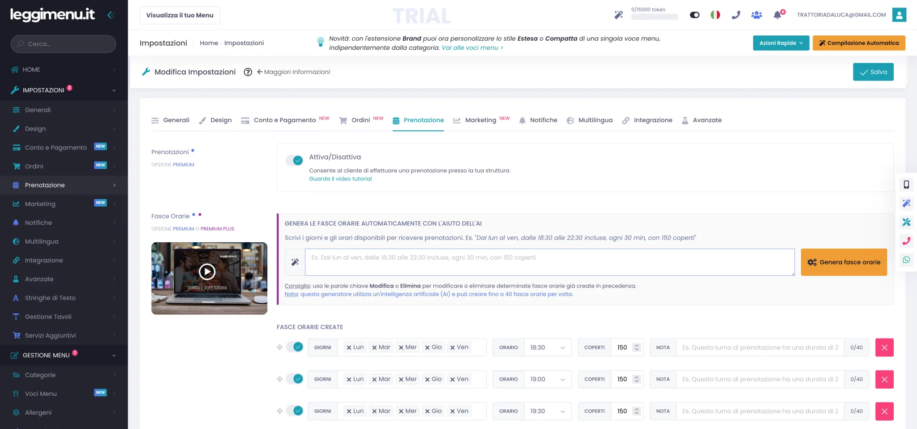Switch to the Avanzate tab
The image size is (917, 429).
click(702, 120)
